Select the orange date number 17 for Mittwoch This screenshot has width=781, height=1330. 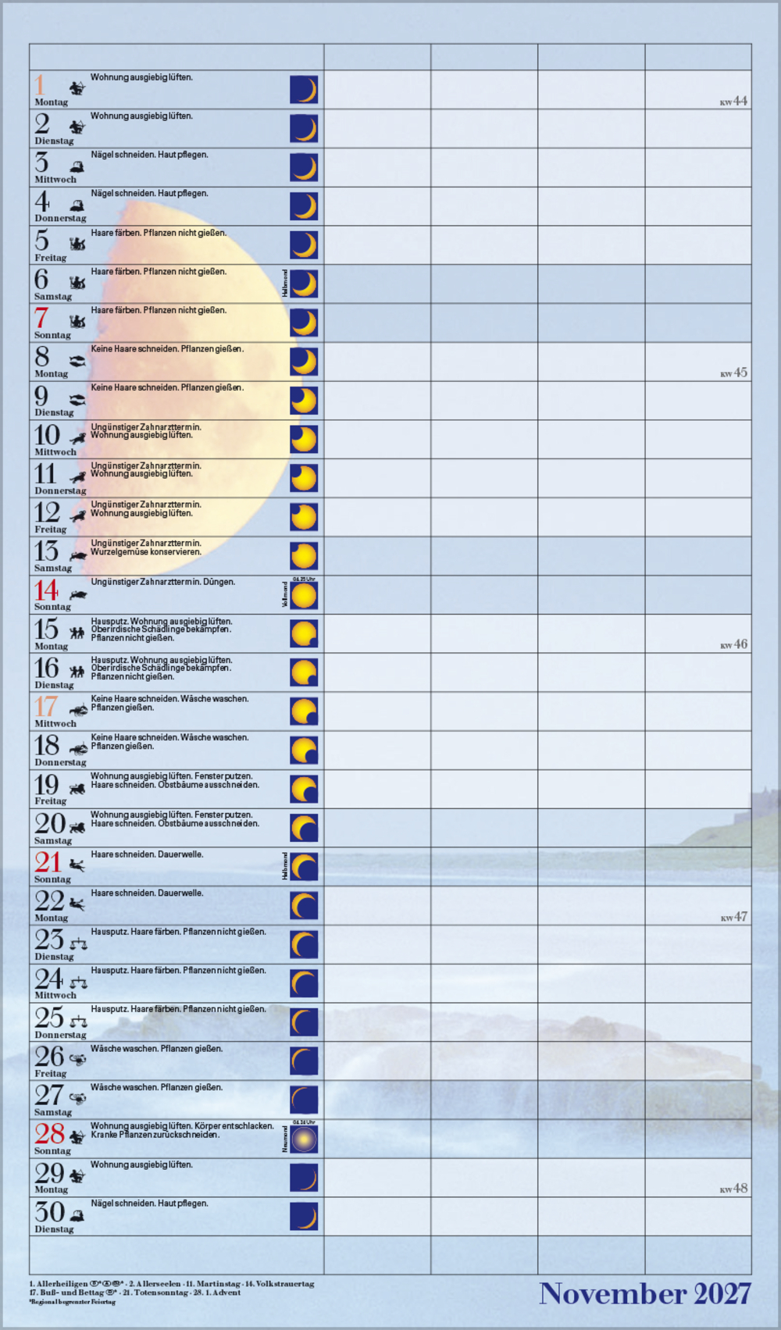click(45, 707)
